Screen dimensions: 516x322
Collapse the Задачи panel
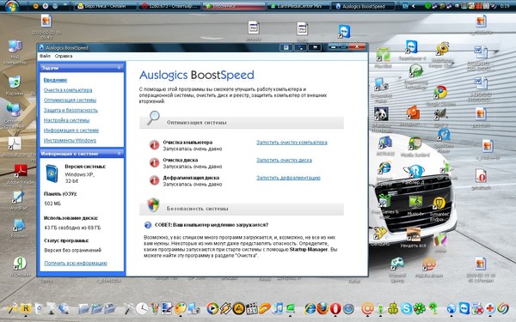point(119,68)
